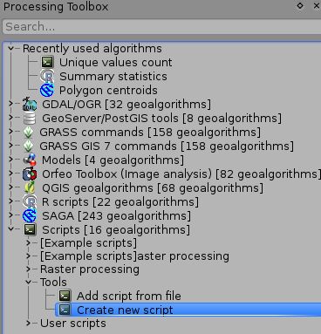Screen dimensions: 321x334
Task: Select 'SAGA [243 geoalgorithms]' row
Action: click(116, 216)
